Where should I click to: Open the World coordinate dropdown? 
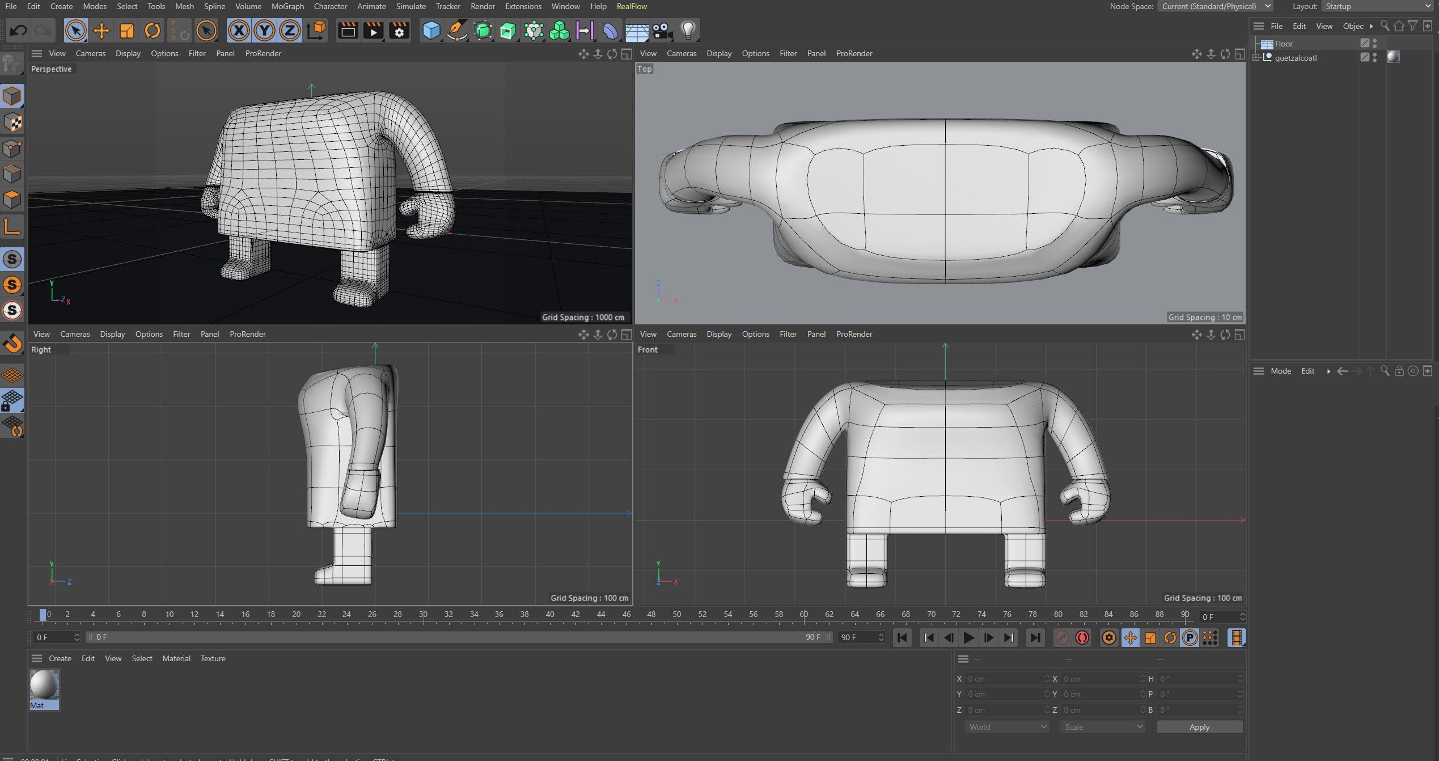[x=1007, y=727]
